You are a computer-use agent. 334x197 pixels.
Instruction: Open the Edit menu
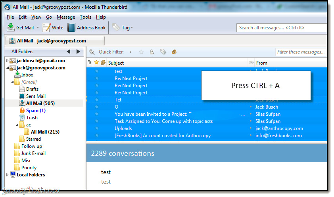point(22,17)
